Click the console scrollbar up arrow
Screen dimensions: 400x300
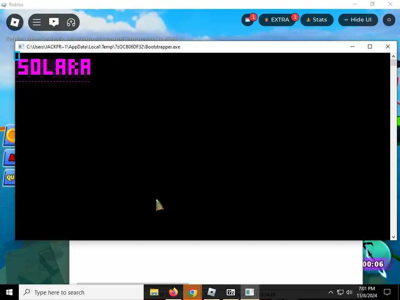393,56
